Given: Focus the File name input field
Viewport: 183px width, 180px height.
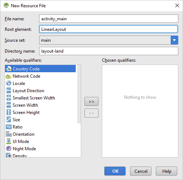Looking at the screenshot, I should pyautogui.click(x=109, y=19).
